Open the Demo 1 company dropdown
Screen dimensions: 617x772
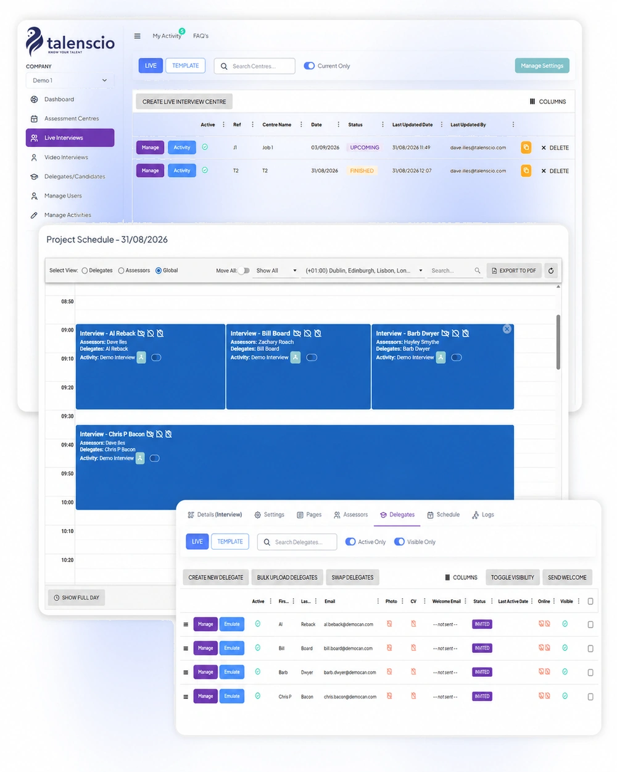(x=70, y=80)
